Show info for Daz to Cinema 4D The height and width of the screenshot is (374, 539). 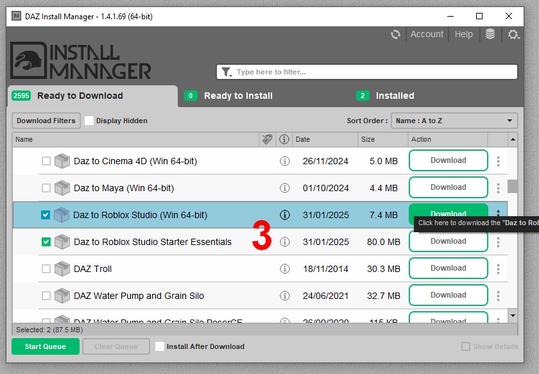pyautogui.click(x=285, y=161)
